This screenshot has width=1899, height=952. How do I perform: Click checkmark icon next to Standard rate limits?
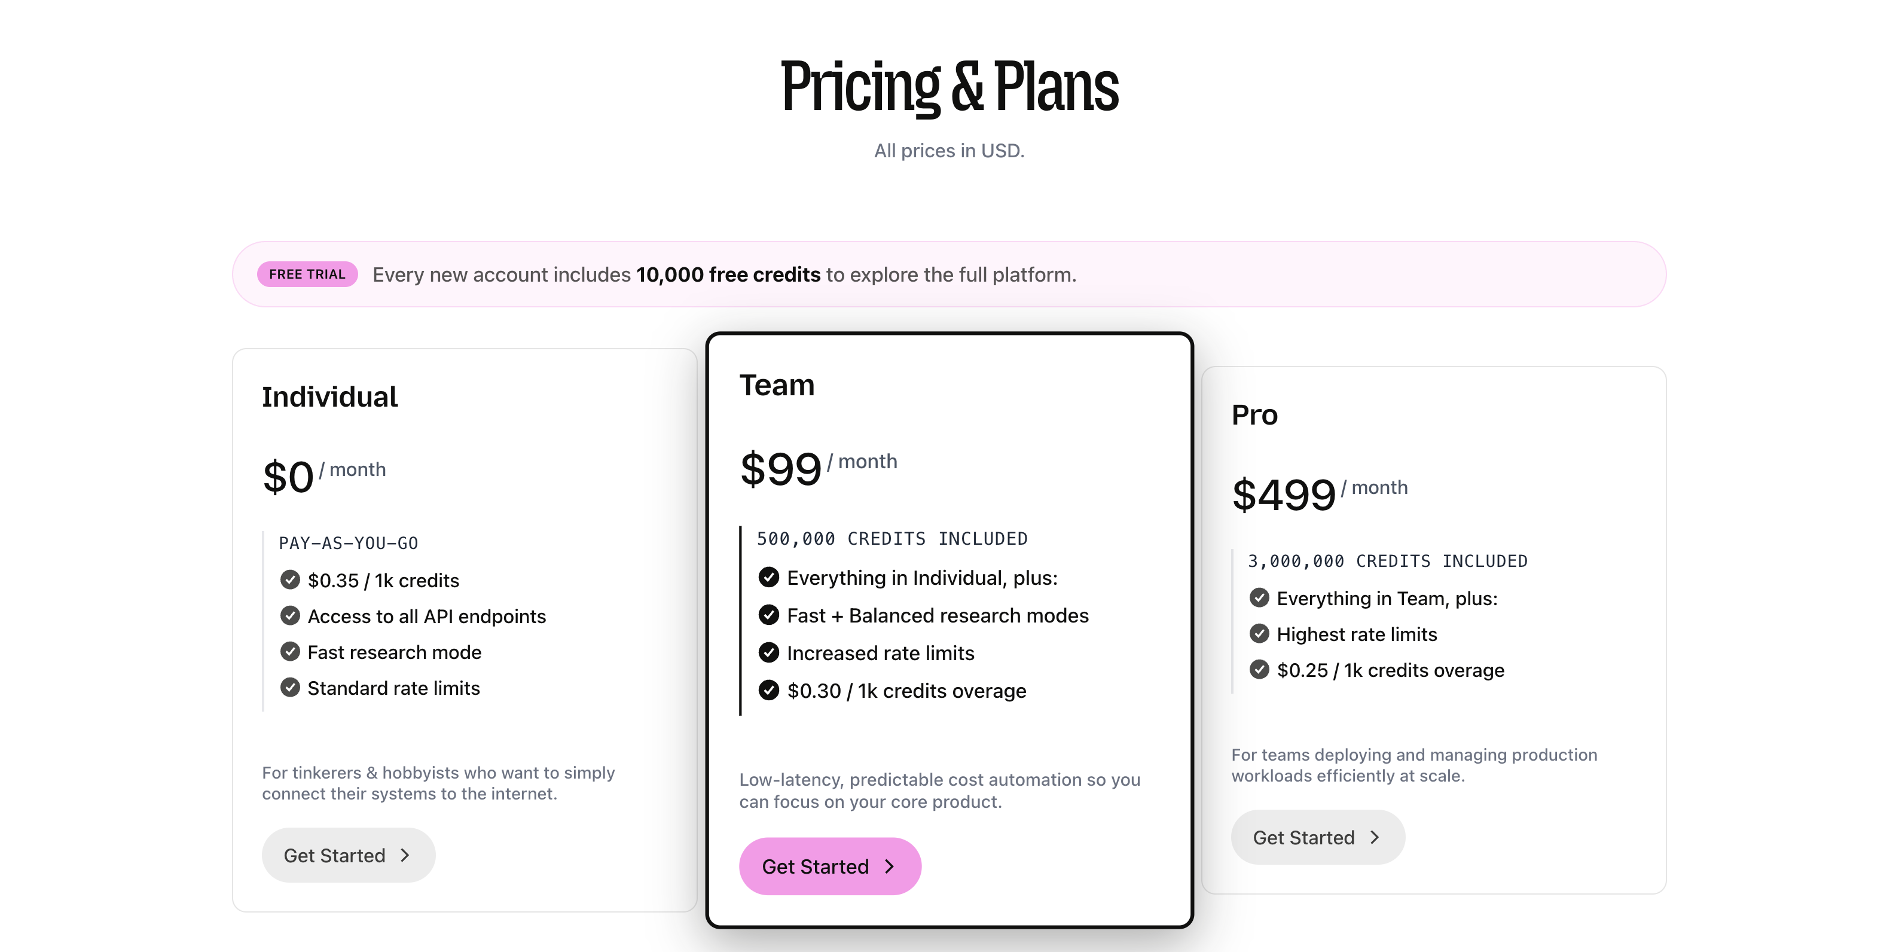(290, 688)
